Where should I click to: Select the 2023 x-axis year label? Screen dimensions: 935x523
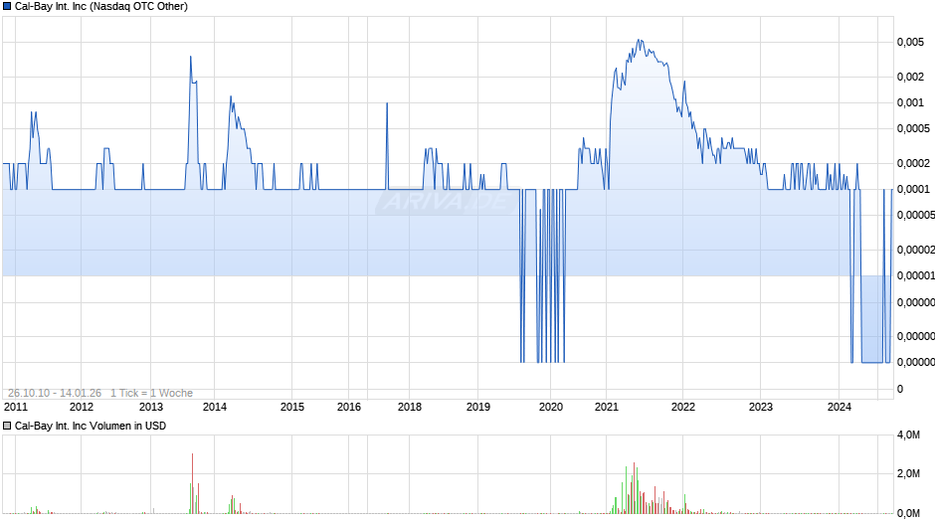tap(761, 407)
